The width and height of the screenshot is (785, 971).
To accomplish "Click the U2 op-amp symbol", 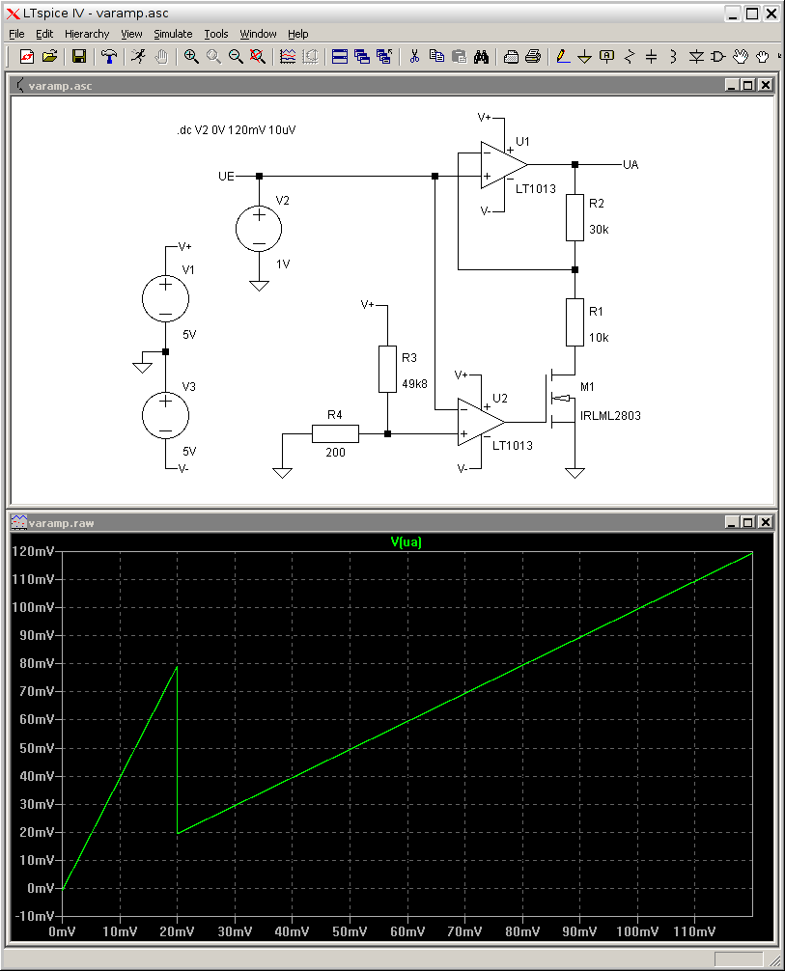I will 481,422.
